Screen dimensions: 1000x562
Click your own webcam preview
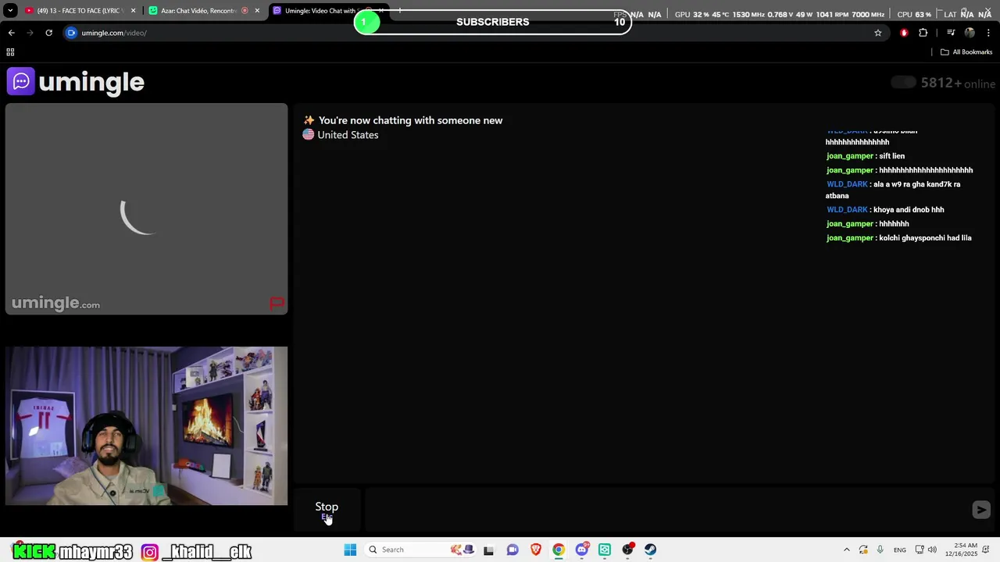coord(146,426)
